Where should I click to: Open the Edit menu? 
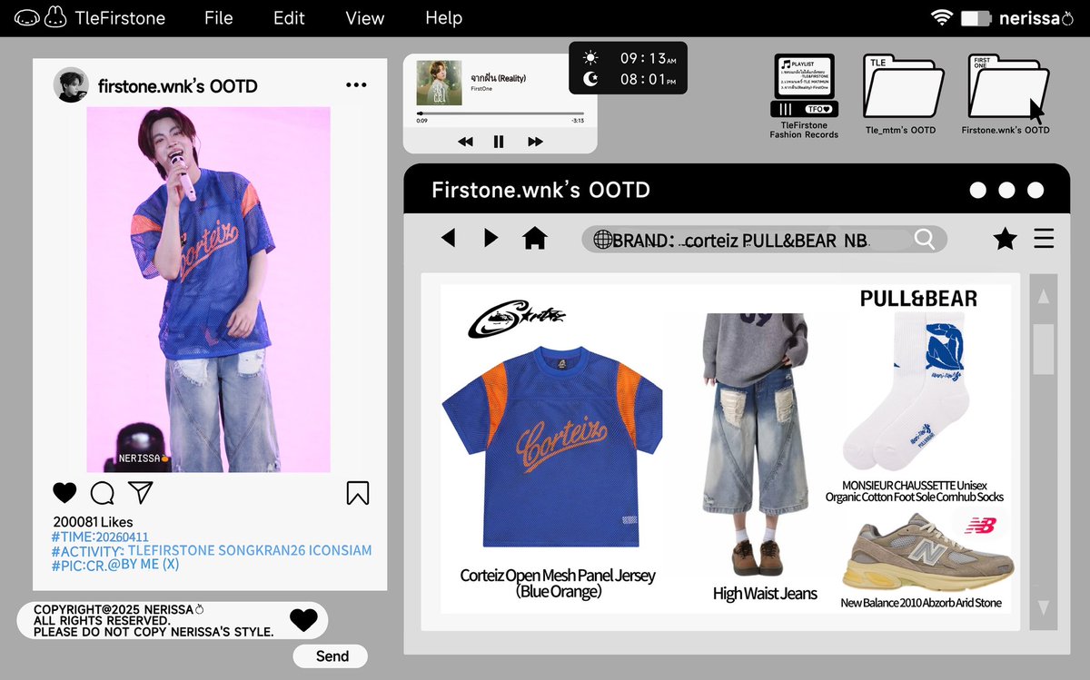[289, 18]
